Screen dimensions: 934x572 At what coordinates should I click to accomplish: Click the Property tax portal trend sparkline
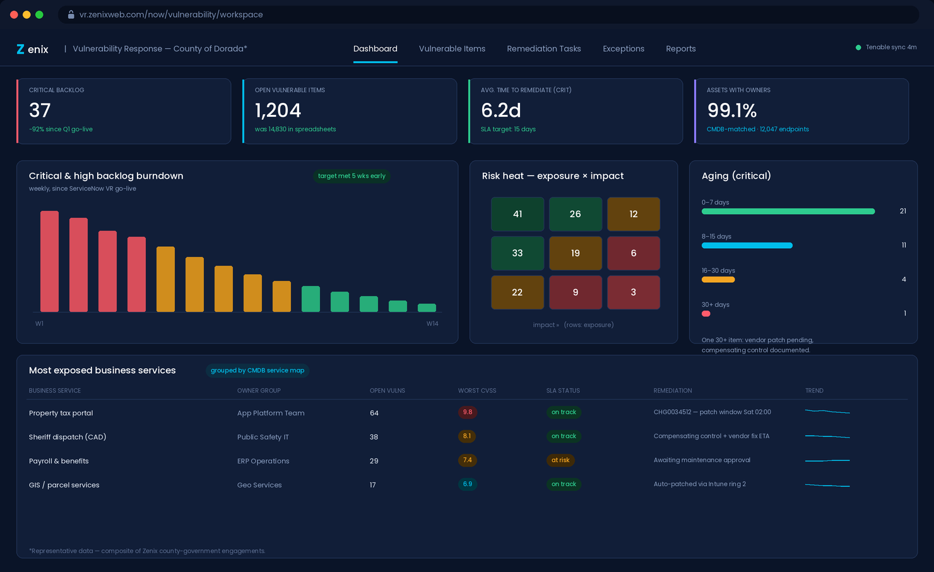tap(827, 412)
